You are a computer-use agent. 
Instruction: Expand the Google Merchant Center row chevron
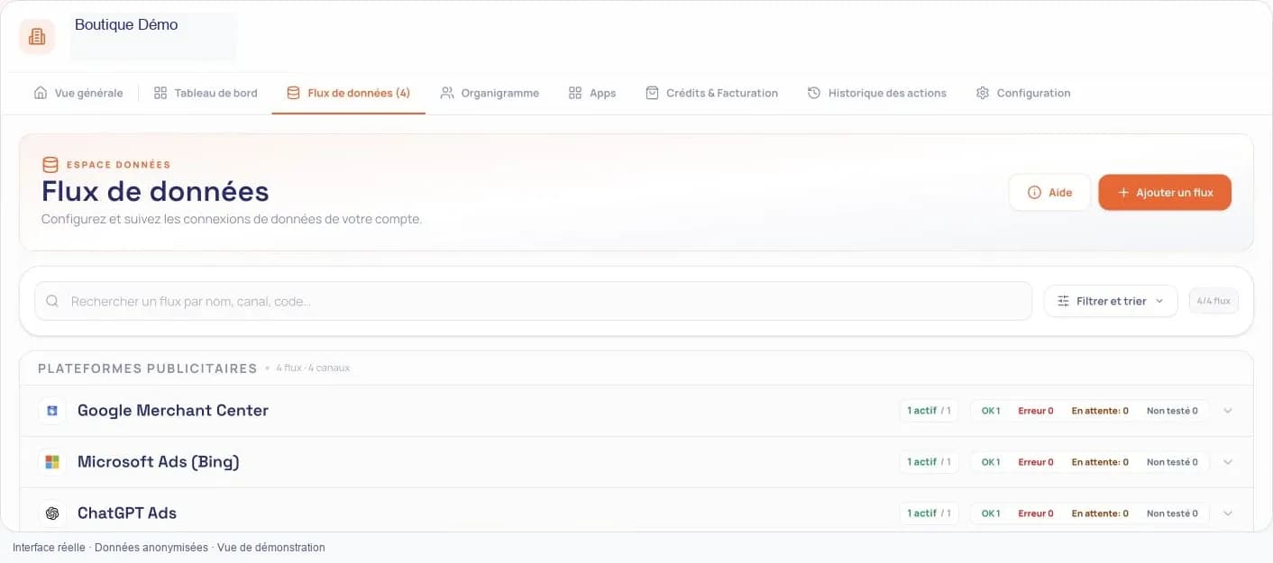click(1227, 411)
